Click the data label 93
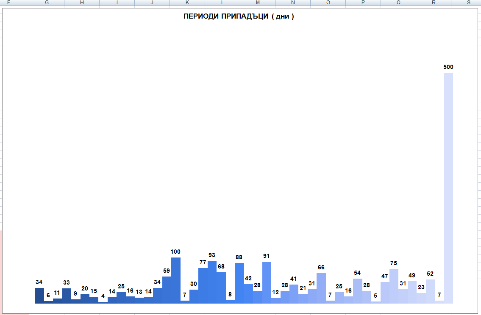The height and width of the screenshot is (315, 481). point(211,255)
